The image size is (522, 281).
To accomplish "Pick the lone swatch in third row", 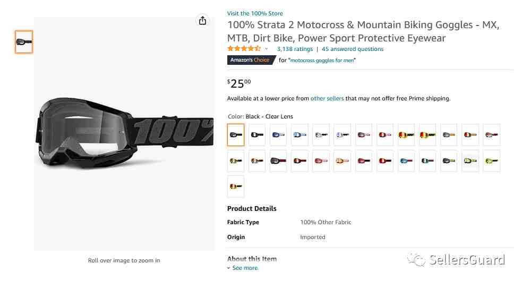I will point(236,186).
